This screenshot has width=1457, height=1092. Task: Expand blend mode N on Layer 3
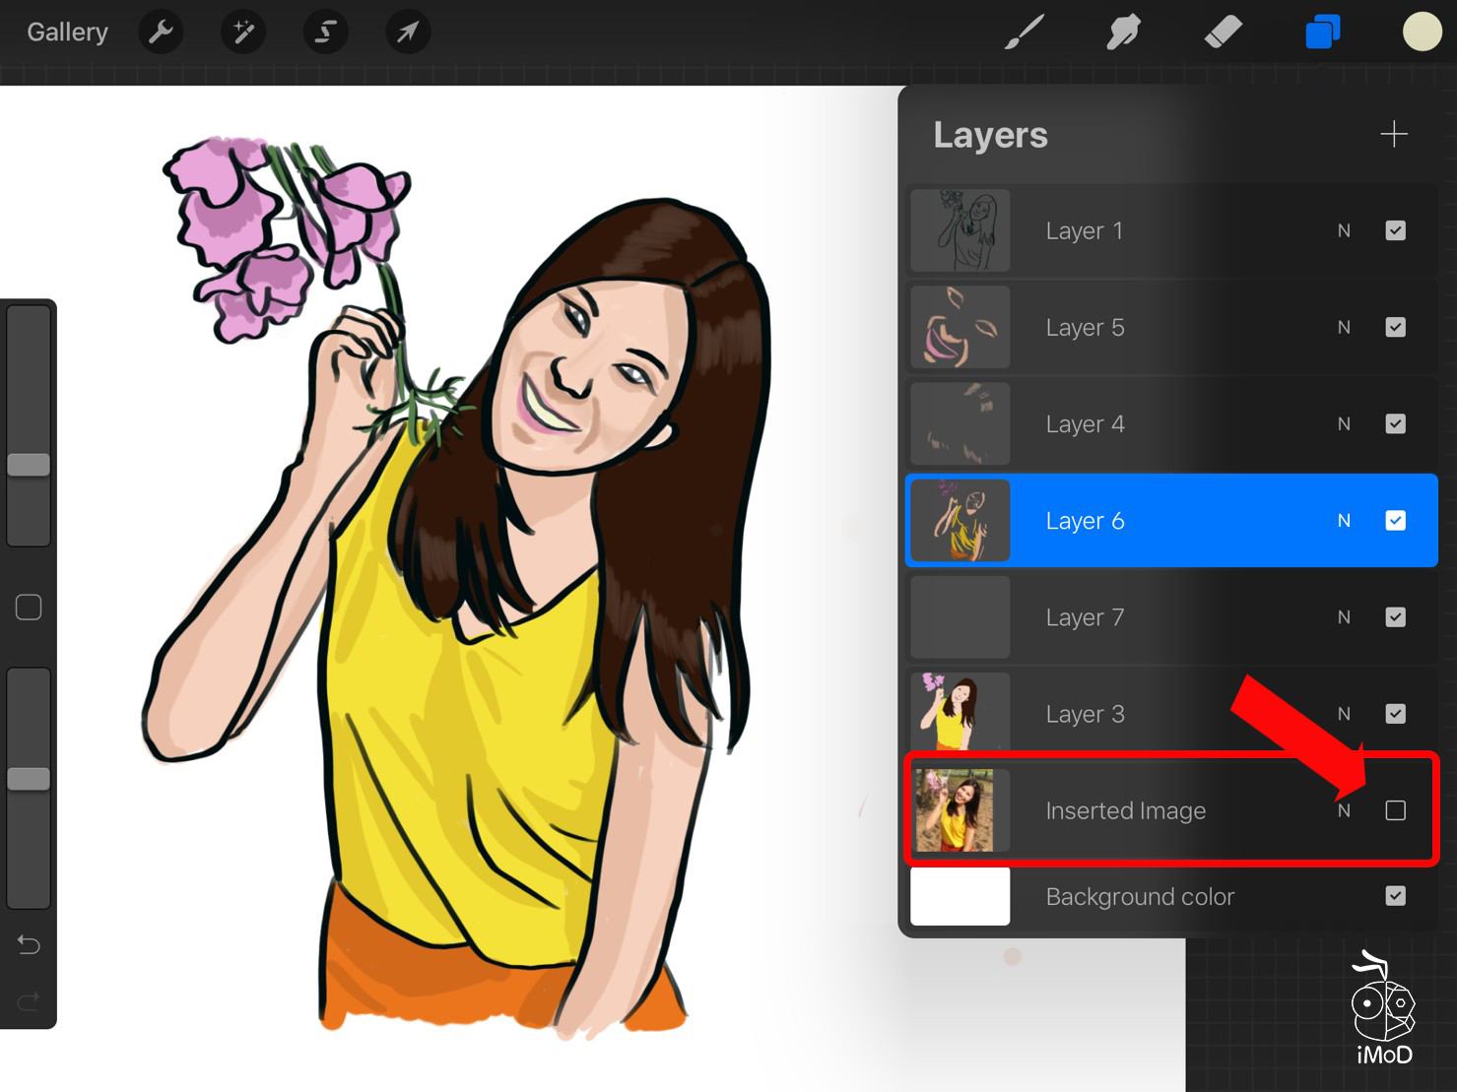1344,714
